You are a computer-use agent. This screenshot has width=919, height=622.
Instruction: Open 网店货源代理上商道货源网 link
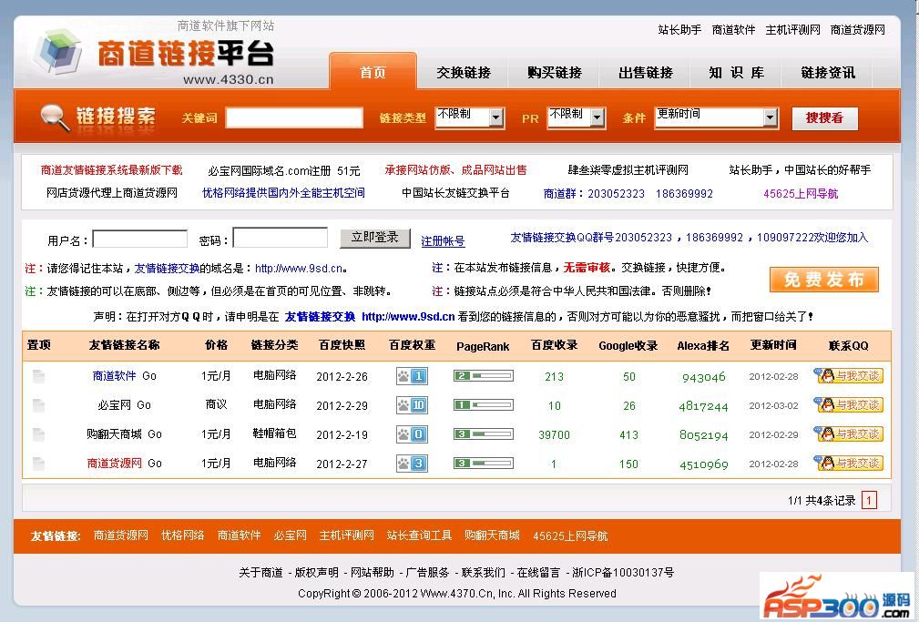click(112, 193)
